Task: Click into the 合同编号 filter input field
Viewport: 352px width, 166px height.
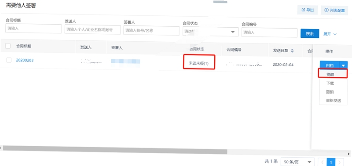Action: pos(269,32)
